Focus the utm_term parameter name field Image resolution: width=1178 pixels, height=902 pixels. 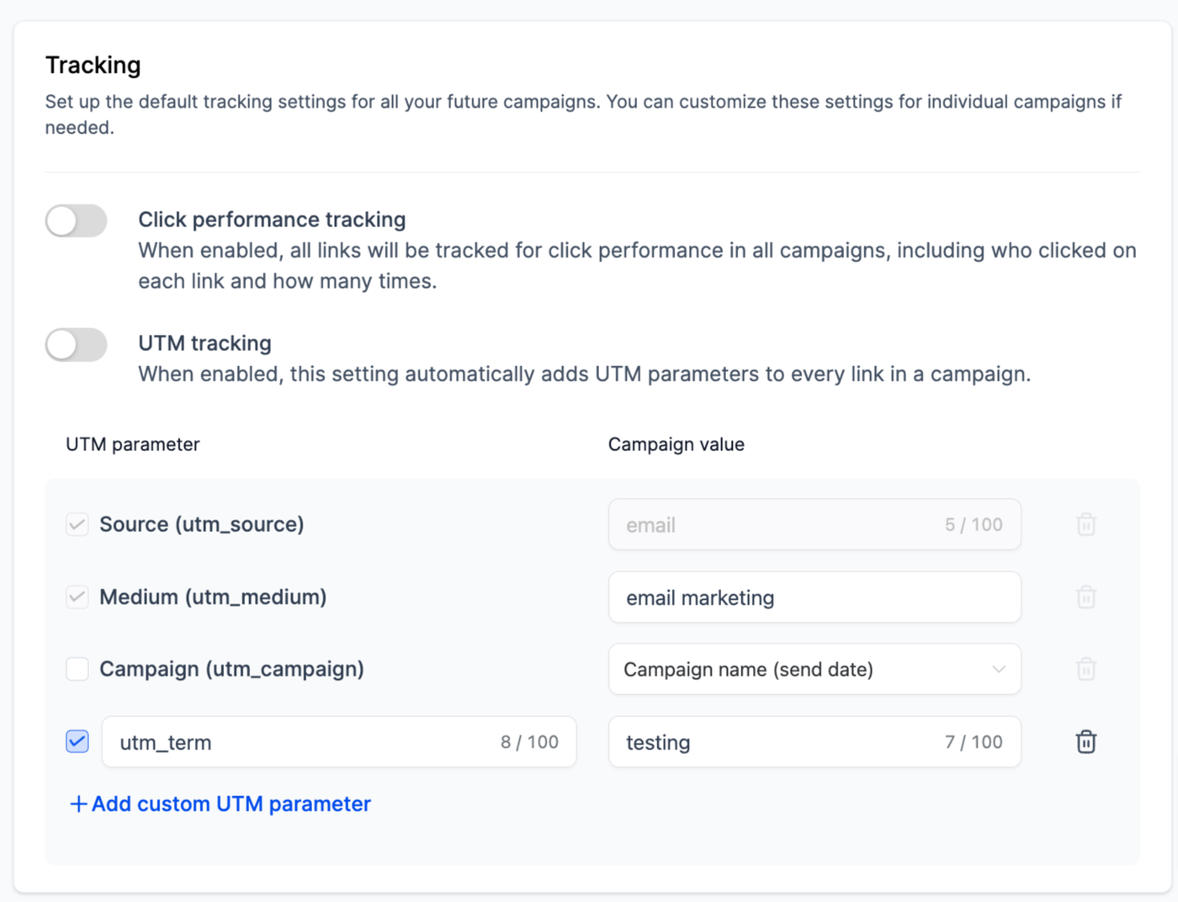303,742
